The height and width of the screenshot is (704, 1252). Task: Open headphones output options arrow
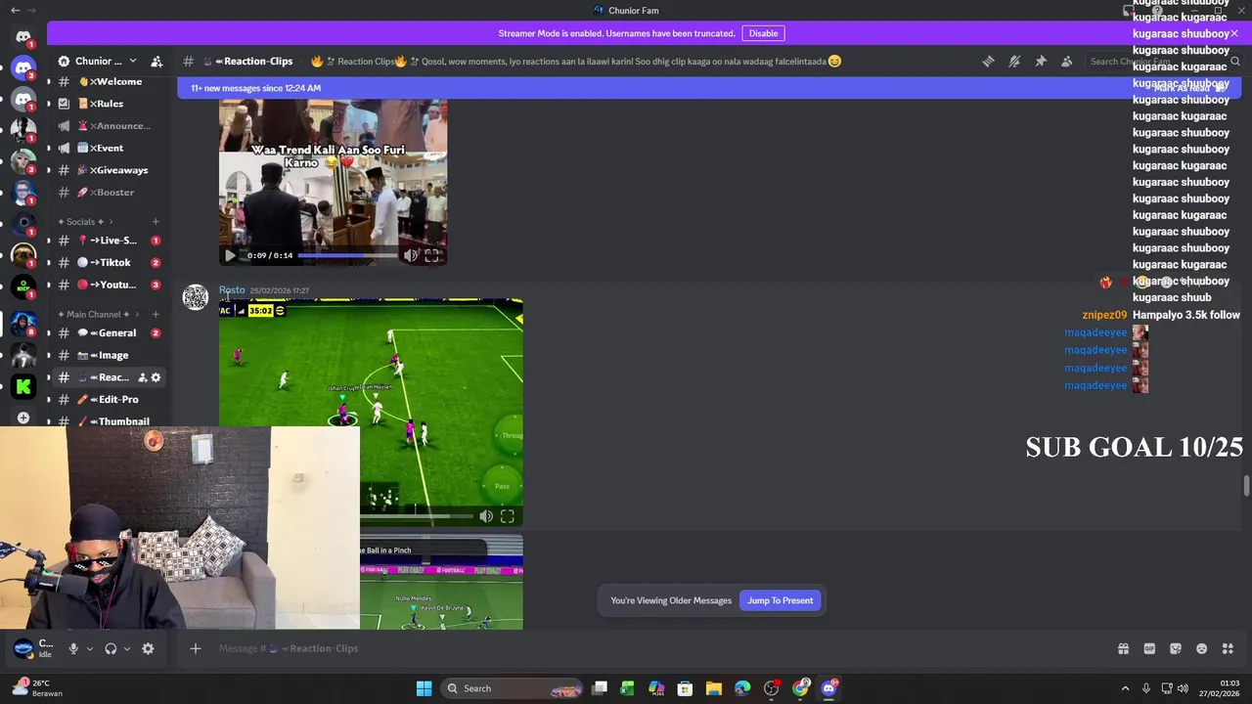pos(127,648)
